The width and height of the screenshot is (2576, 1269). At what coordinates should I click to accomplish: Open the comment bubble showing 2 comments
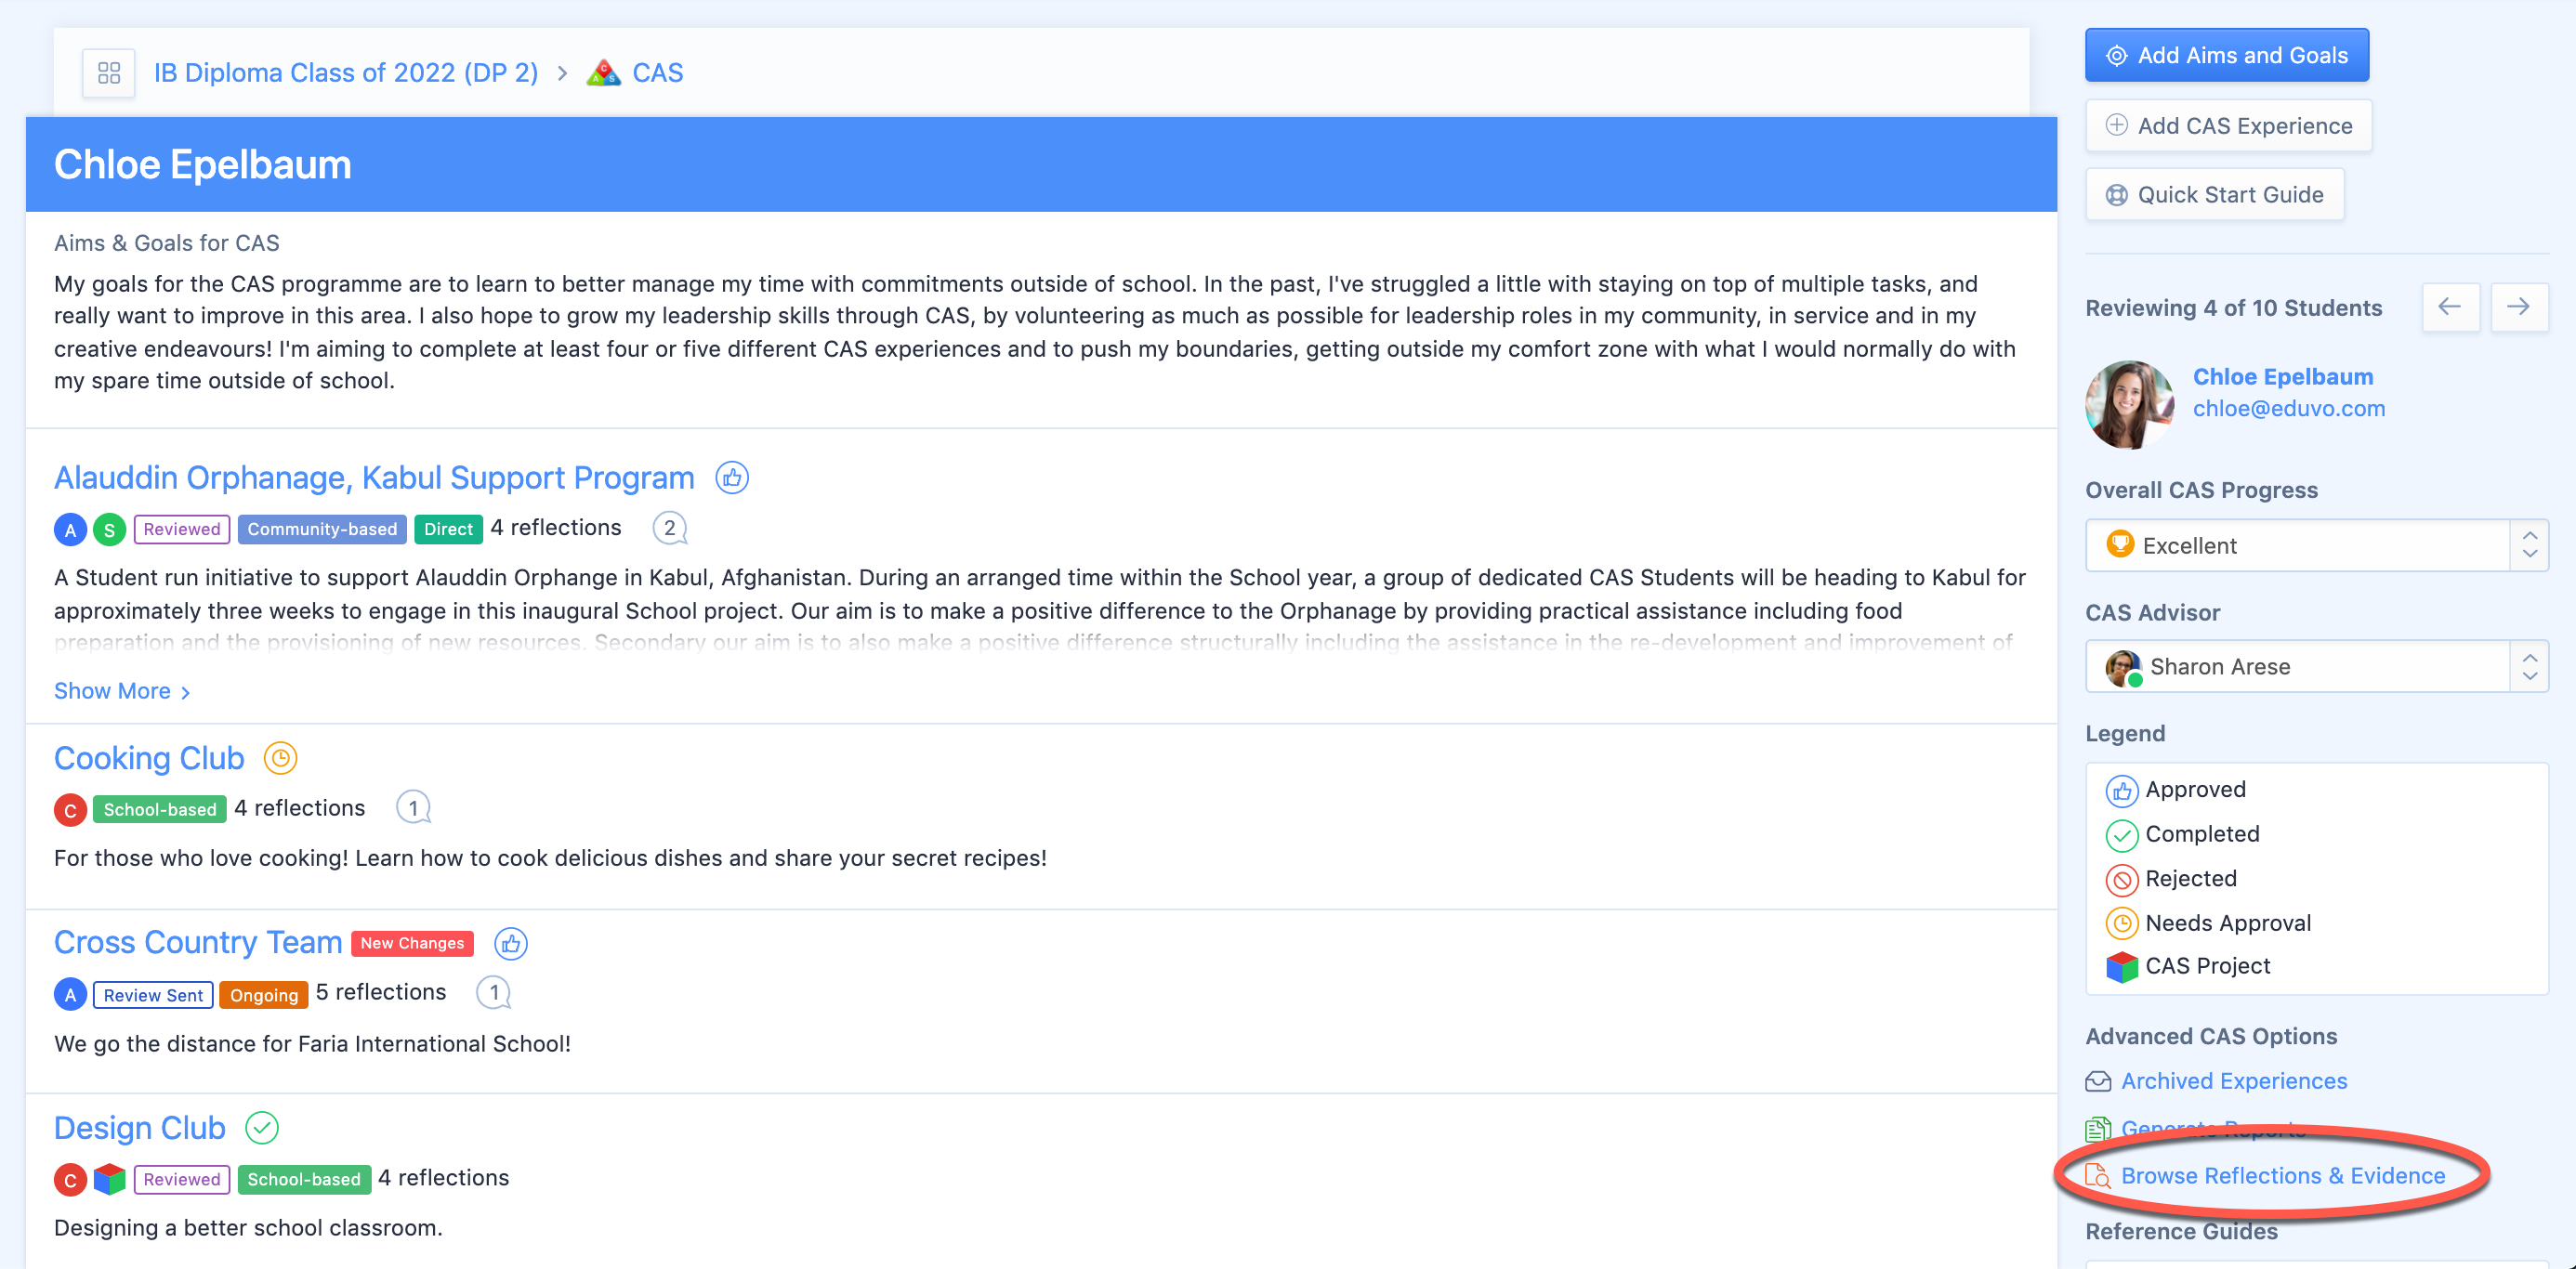(x=670, y=528)
